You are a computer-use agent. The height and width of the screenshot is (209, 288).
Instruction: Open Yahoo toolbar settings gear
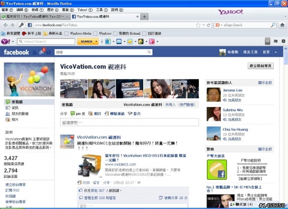(283, 41)
